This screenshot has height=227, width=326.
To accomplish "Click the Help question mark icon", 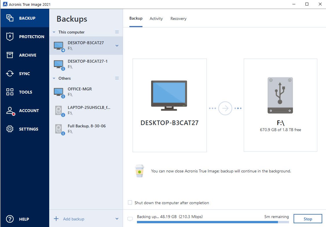I will [10, 219].
